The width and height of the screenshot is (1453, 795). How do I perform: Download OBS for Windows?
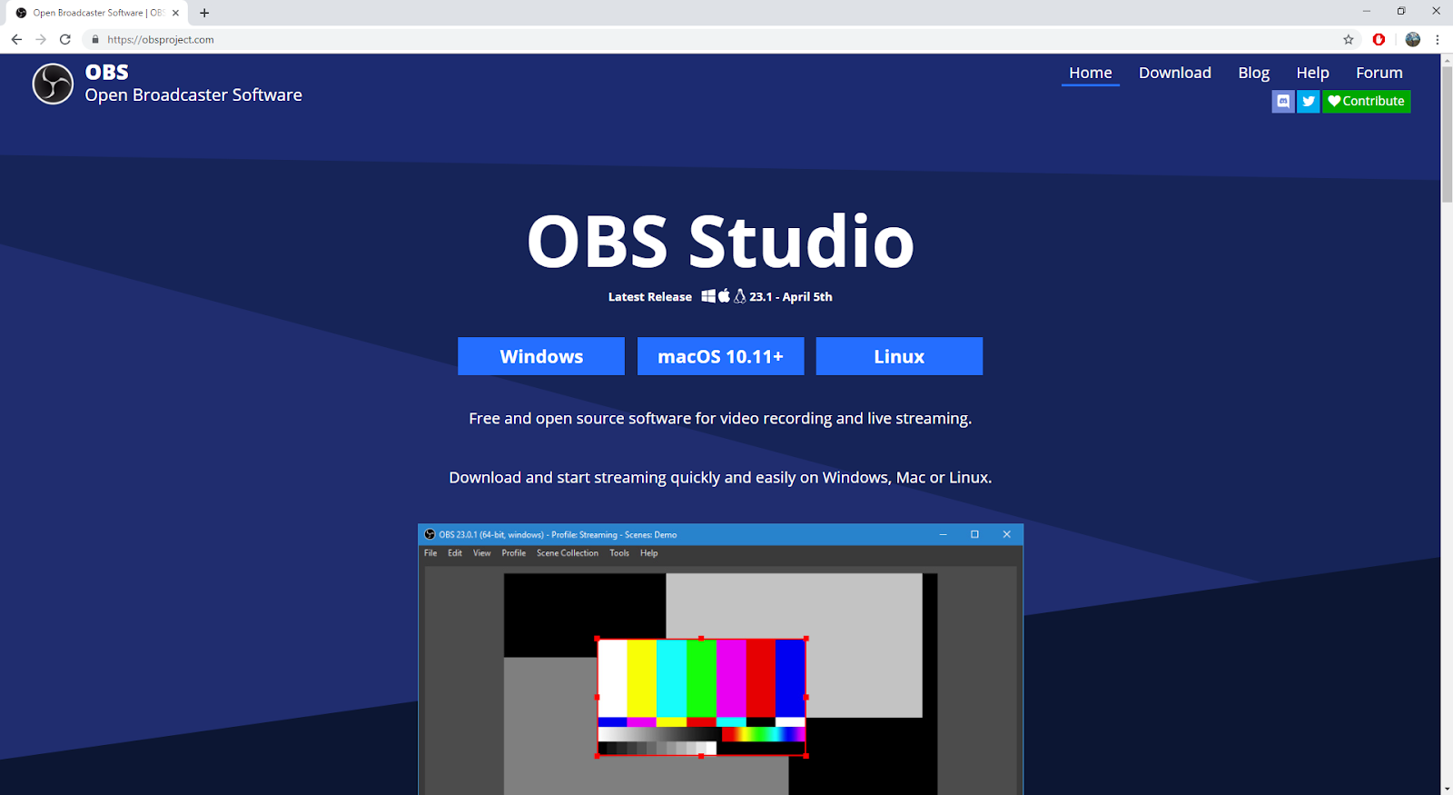click(x=541, y=356)
